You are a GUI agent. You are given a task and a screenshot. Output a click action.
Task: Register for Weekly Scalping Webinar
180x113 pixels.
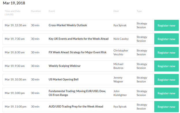point(166,66)
